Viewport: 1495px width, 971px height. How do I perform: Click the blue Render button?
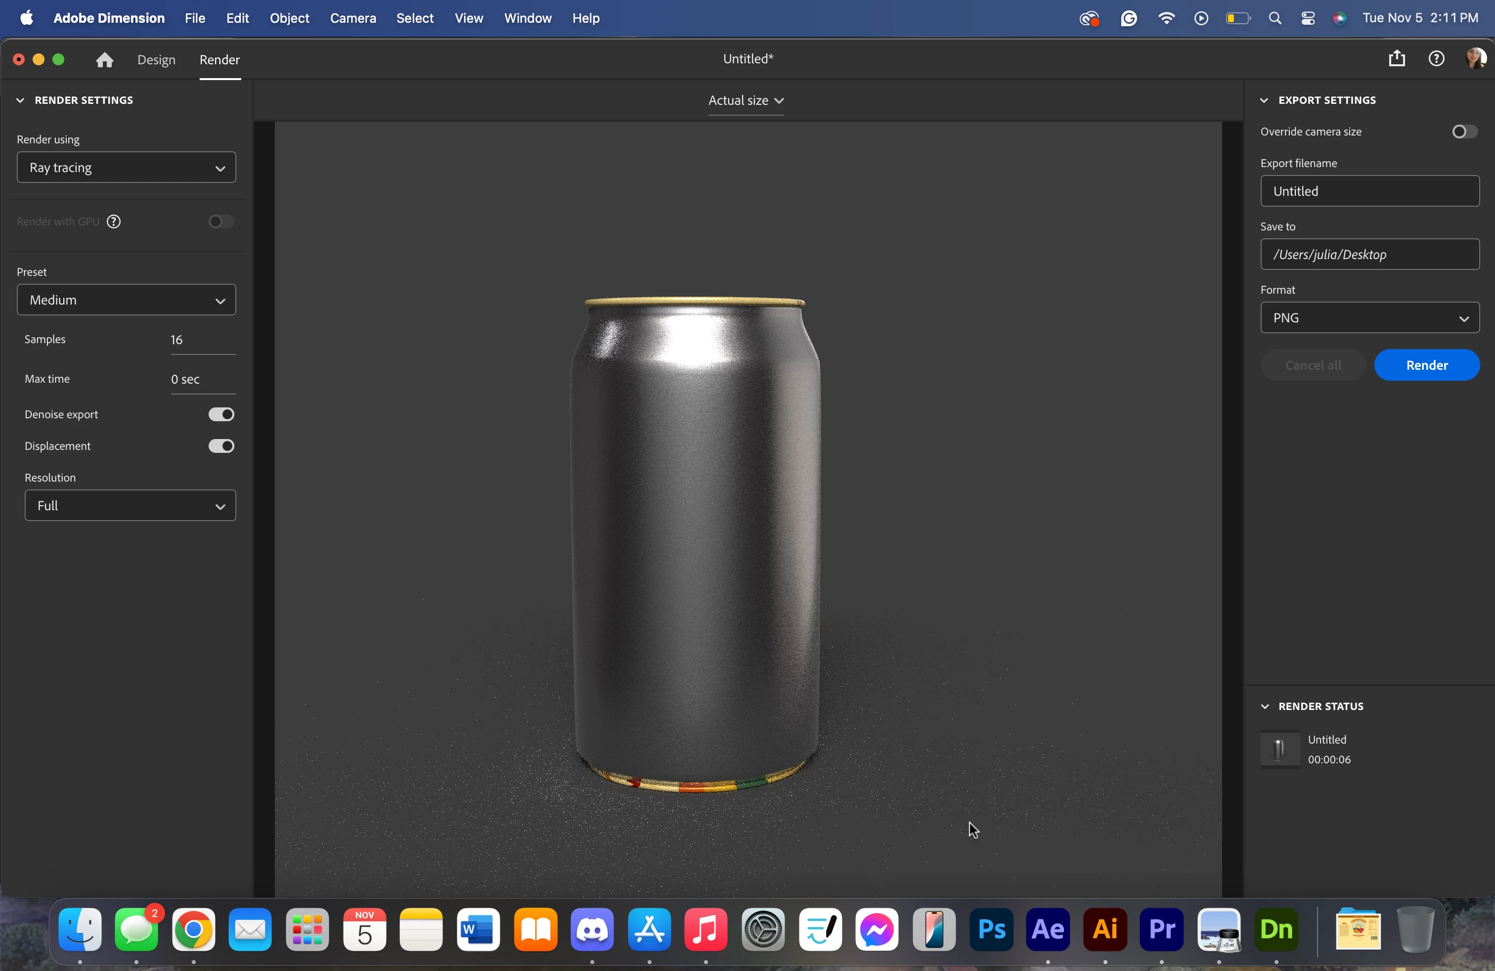pyautogui.click(x=1427, y=365)
